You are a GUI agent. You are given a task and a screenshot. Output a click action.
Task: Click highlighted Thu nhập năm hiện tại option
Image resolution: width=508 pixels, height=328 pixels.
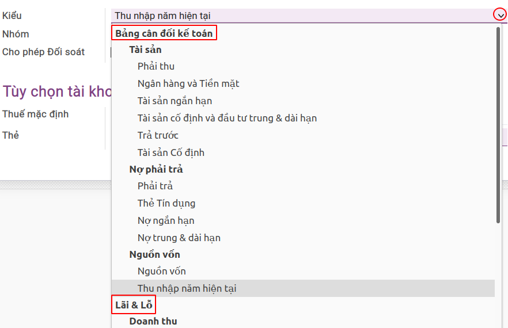(187, 288)
